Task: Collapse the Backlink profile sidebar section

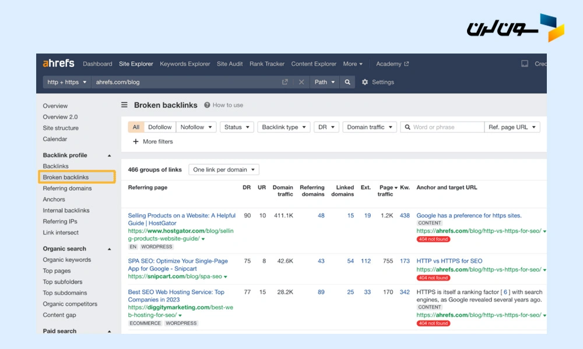Action: (109, 155)
